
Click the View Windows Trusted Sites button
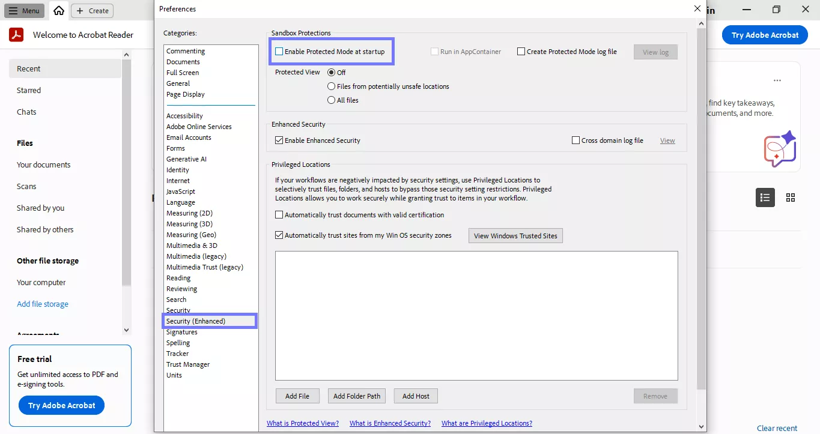click(x=515, y=235)
